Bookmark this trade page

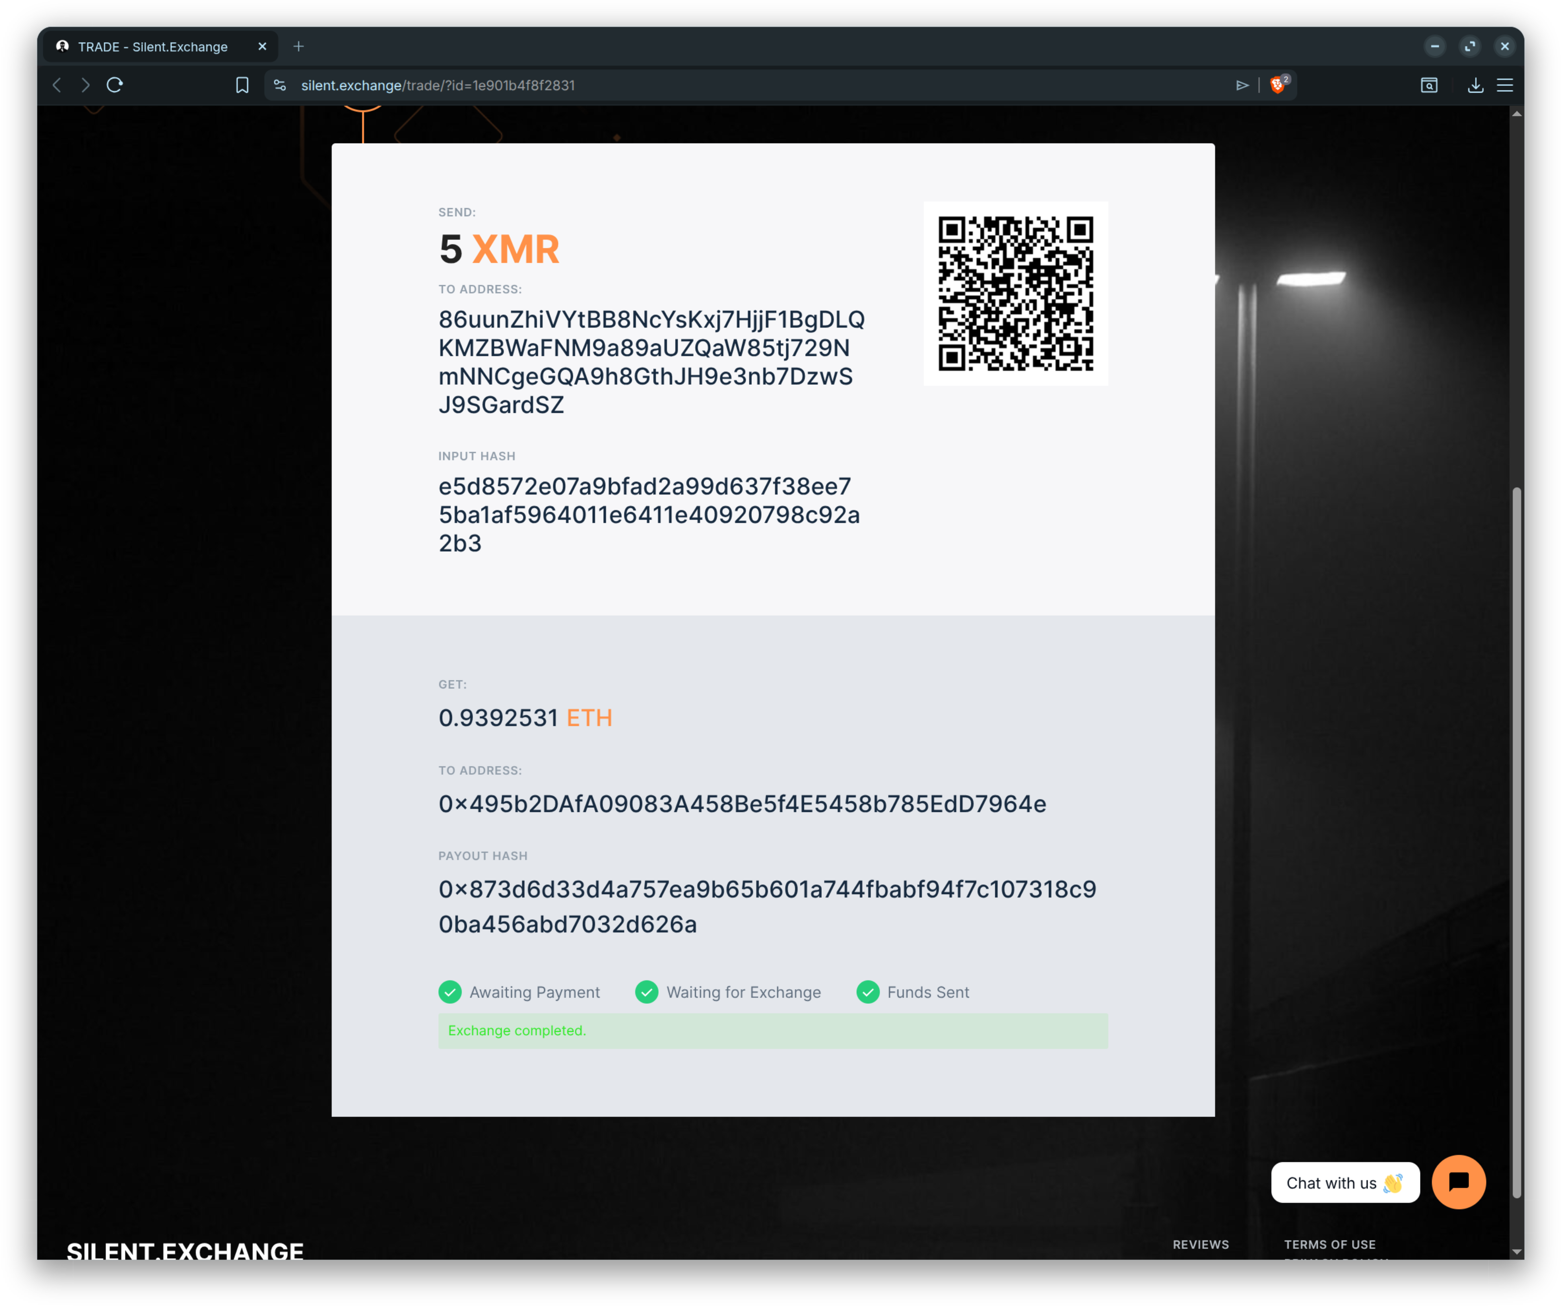[242, 85]
